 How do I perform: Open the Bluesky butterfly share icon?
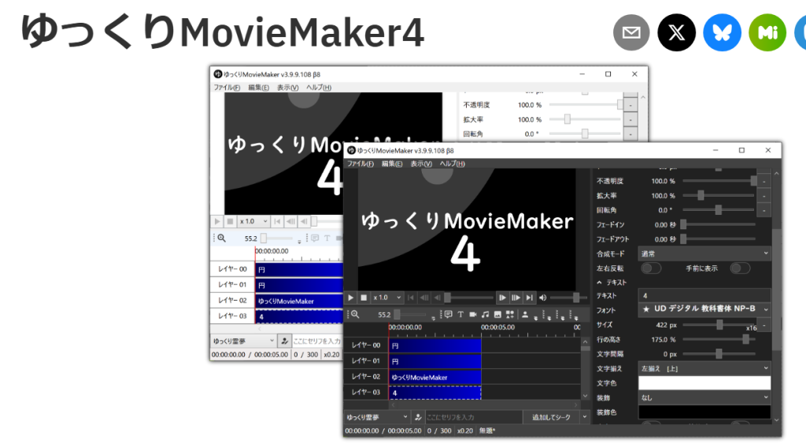[x=722, y=33]
